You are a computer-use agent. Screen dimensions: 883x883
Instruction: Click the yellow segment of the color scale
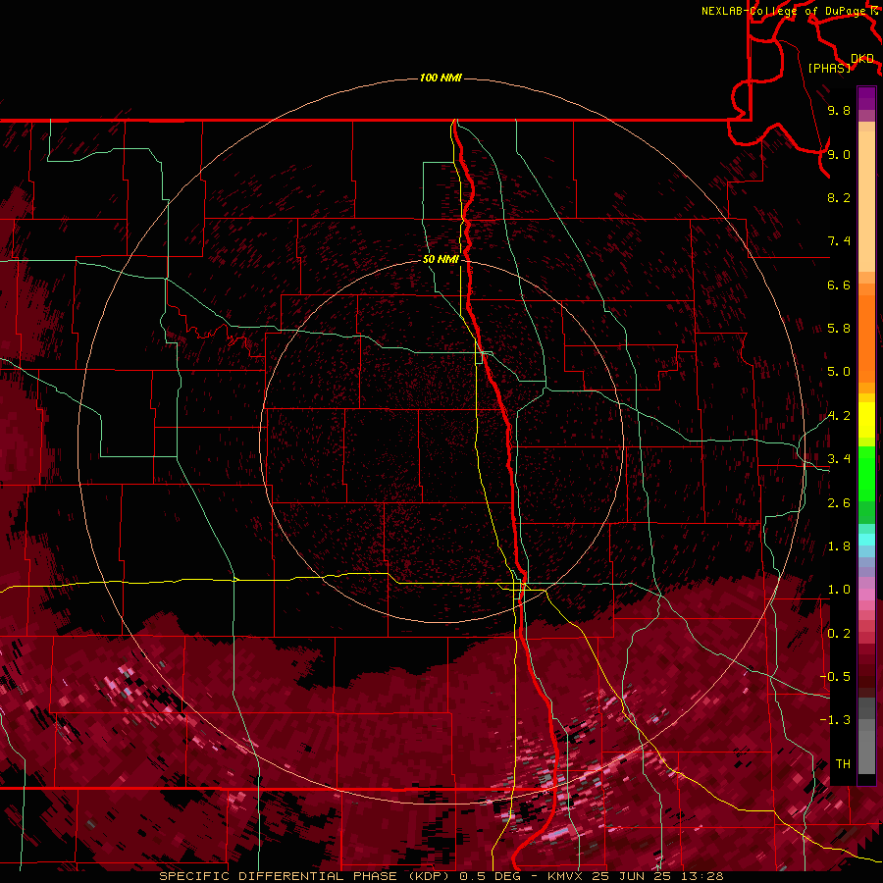866,420
